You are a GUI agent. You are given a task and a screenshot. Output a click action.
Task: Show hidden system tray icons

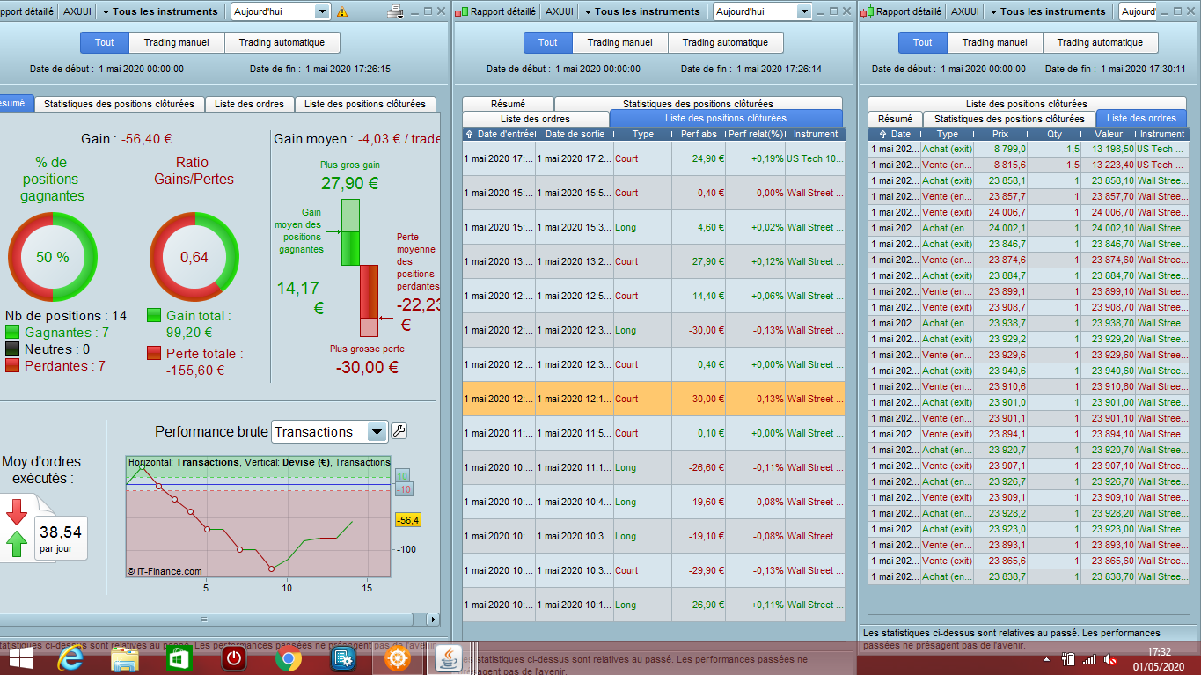tap(1046, 659)
